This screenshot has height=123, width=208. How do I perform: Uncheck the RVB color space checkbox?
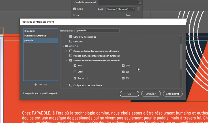pyautogui.click(x=75, y=66)
